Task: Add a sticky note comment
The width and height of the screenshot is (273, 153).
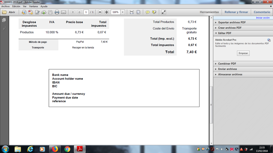Action: [147, 12]
